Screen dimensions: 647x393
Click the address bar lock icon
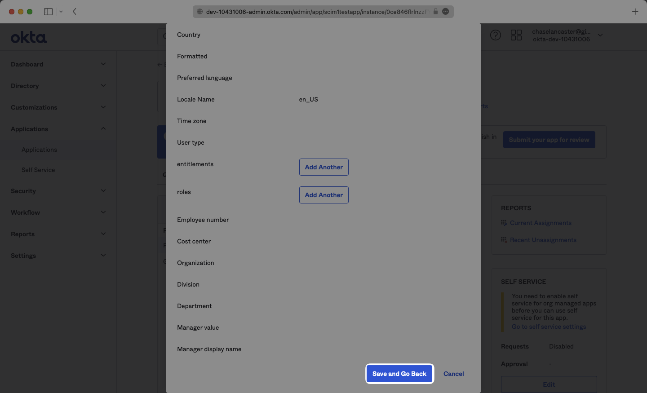[435, 12]
